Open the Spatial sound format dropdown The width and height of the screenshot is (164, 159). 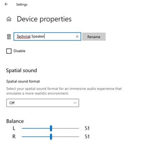point(43,103)
